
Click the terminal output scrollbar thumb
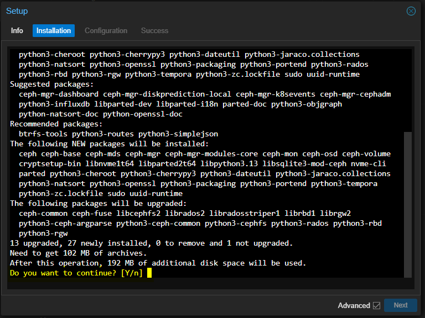(x=408, y=205)
